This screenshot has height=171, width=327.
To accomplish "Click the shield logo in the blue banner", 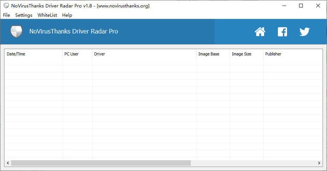I will (16, 32).
